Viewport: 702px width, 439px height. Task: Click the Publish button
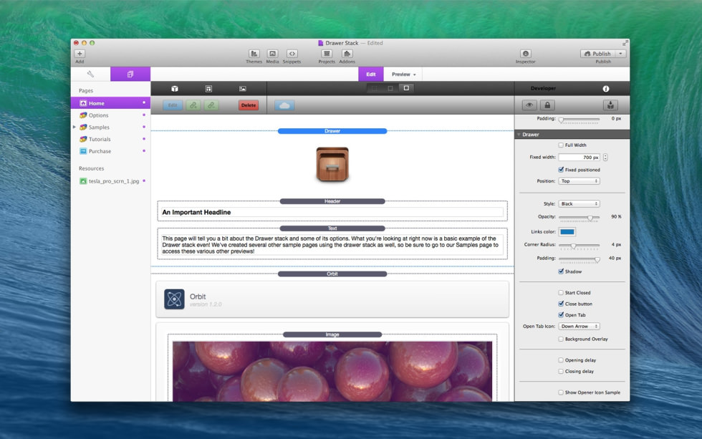click(597, 54)
